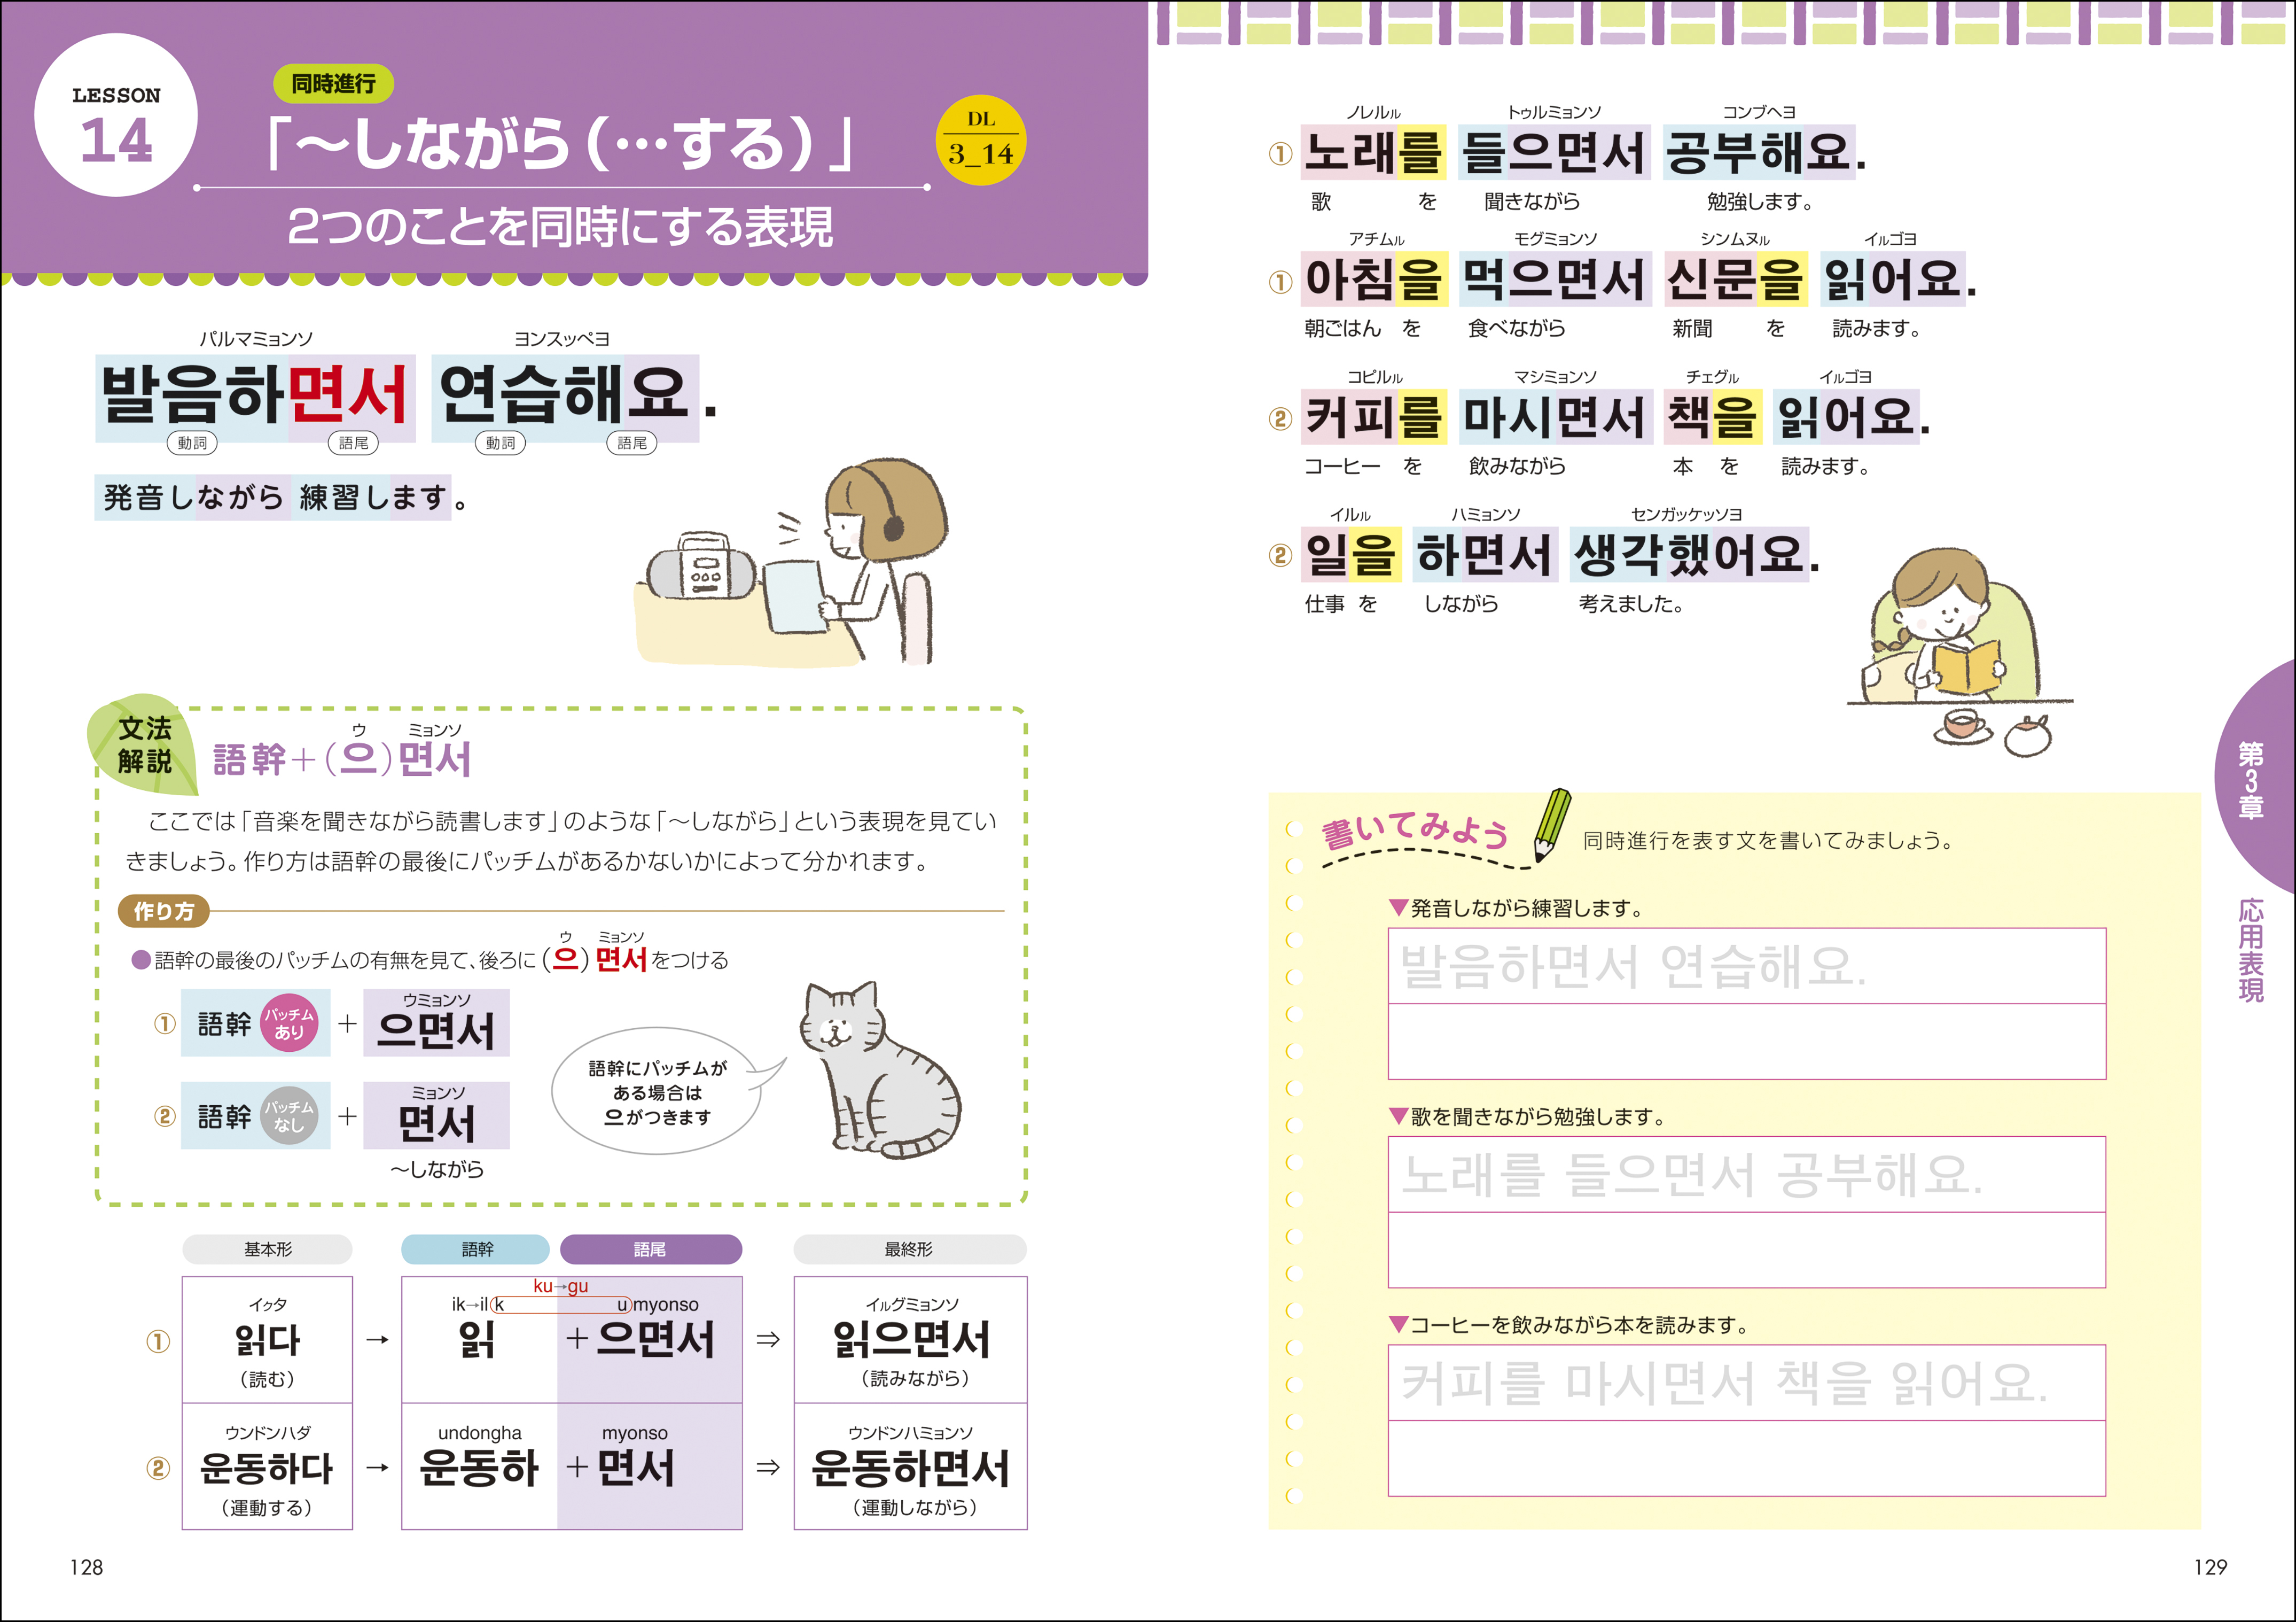Click the word 공부해요 in the first sentence
Viewport: 2296px width, 1622px height.
tap(1759, 153)
